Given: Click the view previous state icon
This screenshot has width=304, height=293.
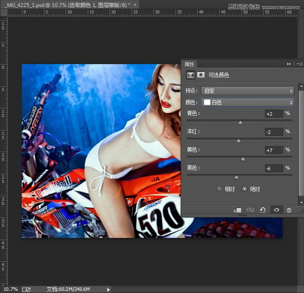Looking at the screenshot, I should click(x=250, y=210).
